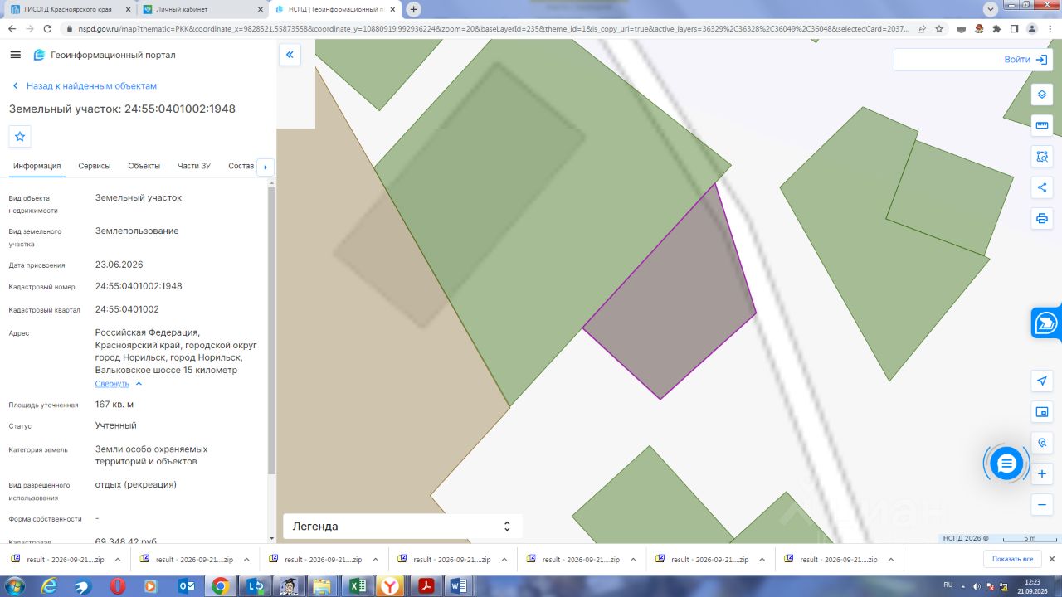Switch to the Части ЗУ tab
This screenshot has height=597, width=1062.
tap(194, 166)
